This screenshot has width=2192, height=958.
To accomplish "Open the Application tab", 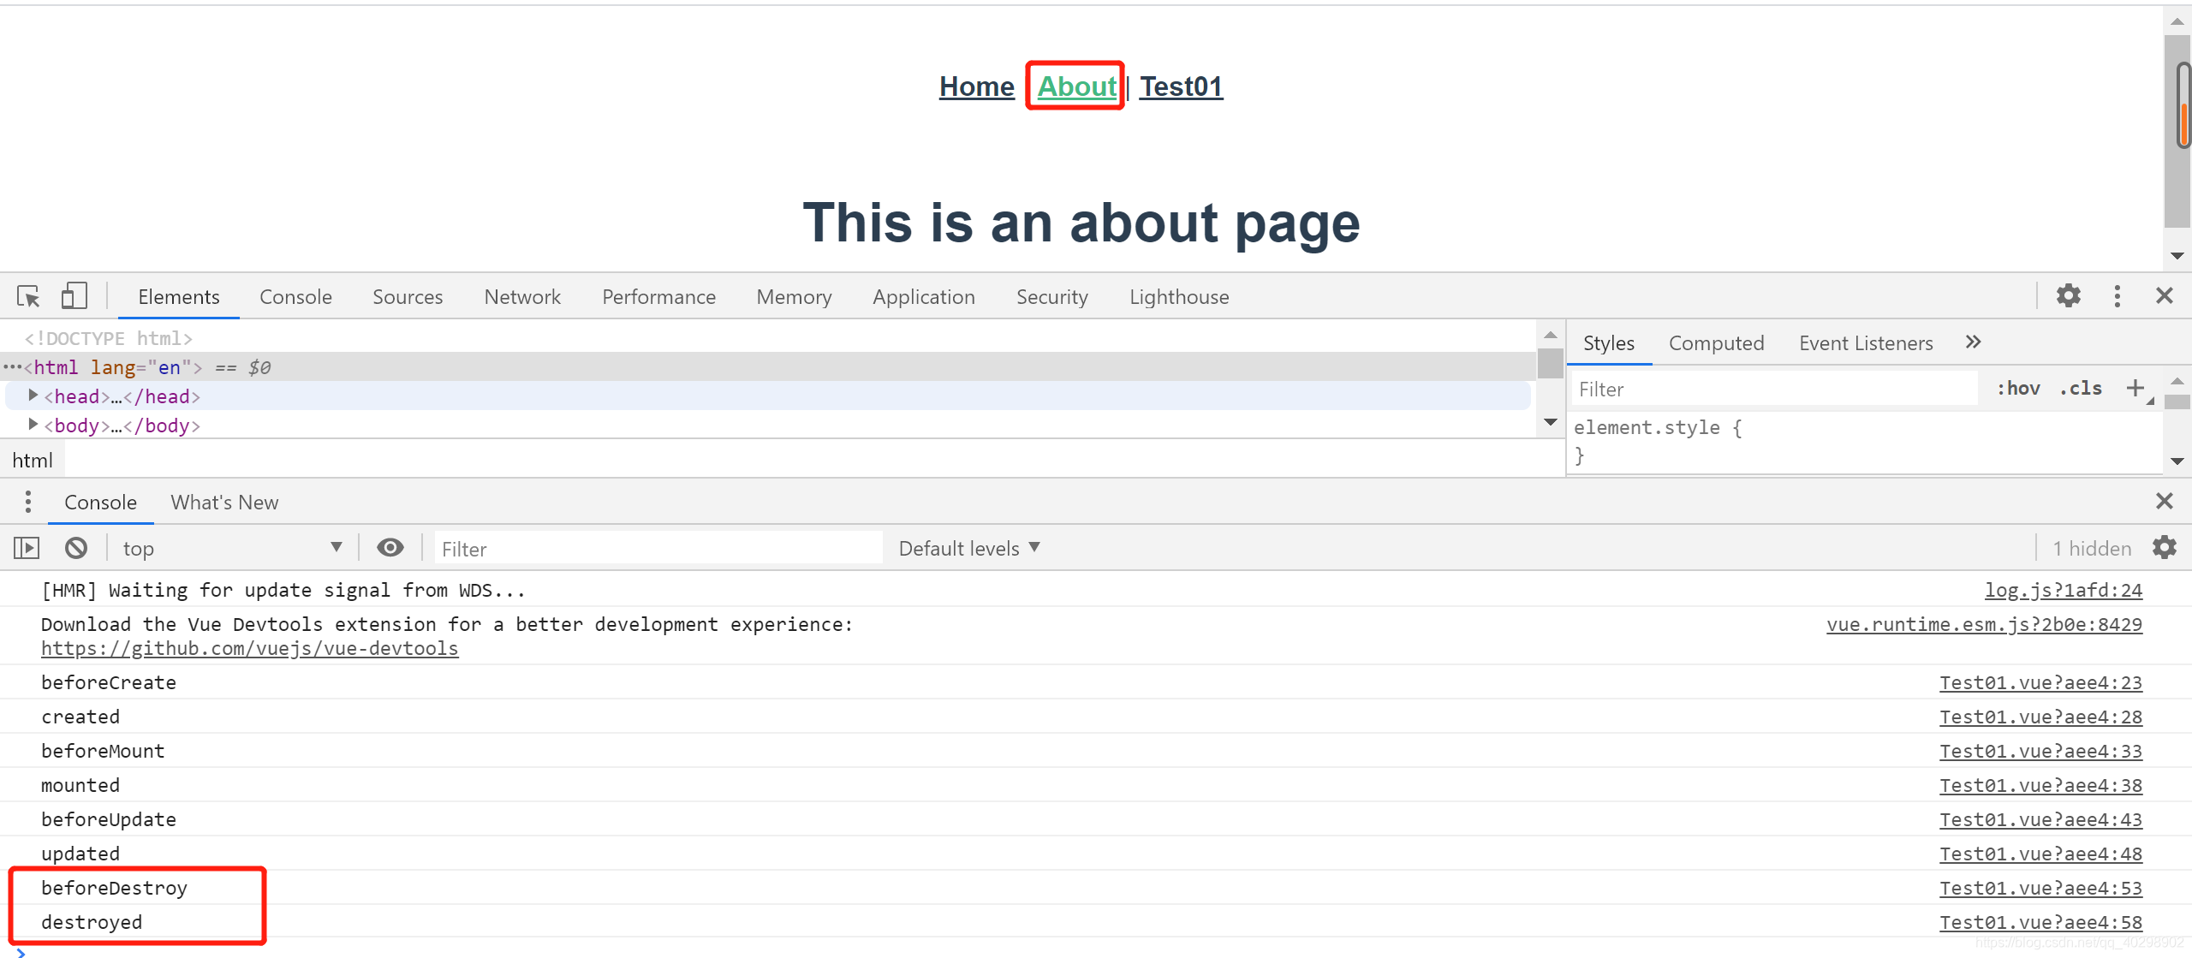I will tap(924, 296).
